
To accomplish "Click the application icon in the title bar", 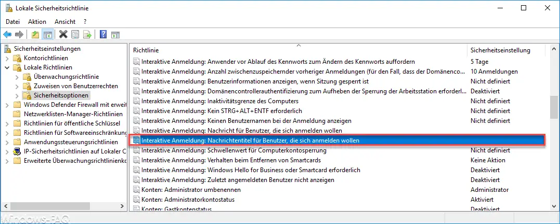I will pyautogui.click(x=9, y=8).
